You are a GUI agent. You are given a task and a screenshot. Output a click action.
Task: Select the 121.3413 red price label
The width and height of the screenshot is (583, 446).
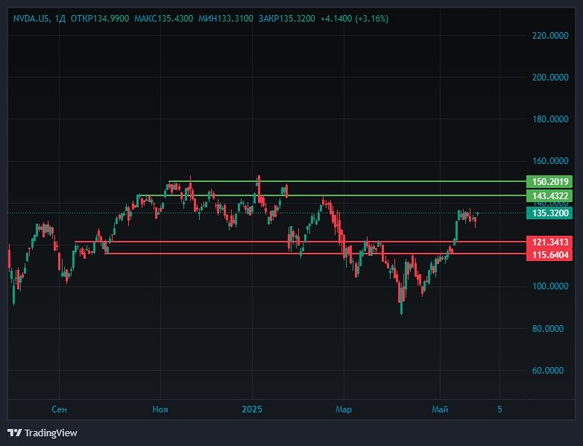[549, 242]
